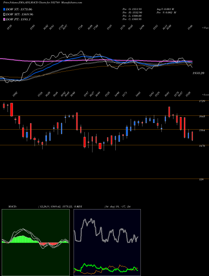Screen dimensions: 209x276
Task: Click the 1564 price level label
Action: pyautogui.click(x=202, y=130)
